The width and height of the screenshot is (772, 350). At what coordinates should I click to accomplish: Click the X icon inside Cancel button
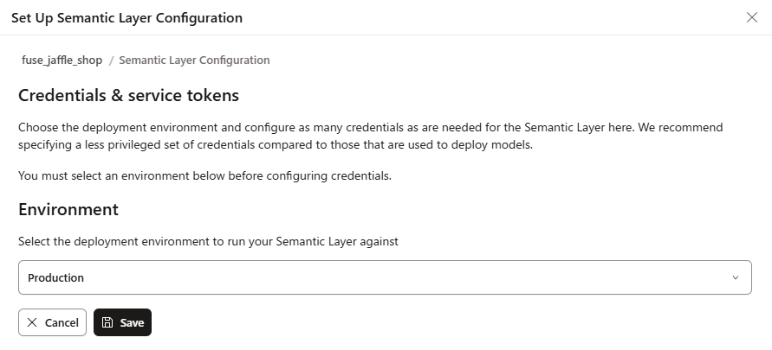point(32,322)
